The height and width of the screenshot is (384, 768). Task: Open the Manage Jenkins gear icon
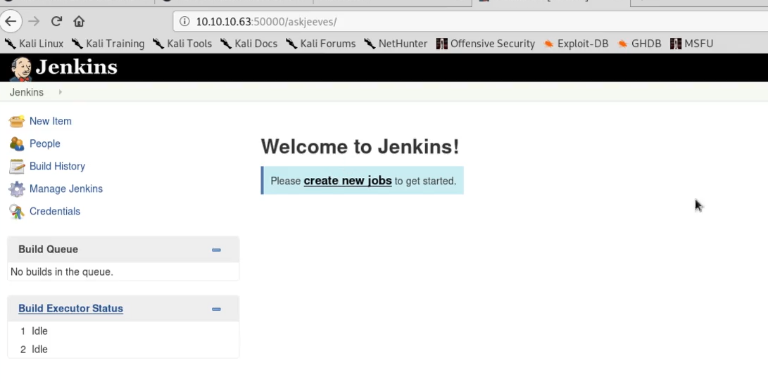17,188
